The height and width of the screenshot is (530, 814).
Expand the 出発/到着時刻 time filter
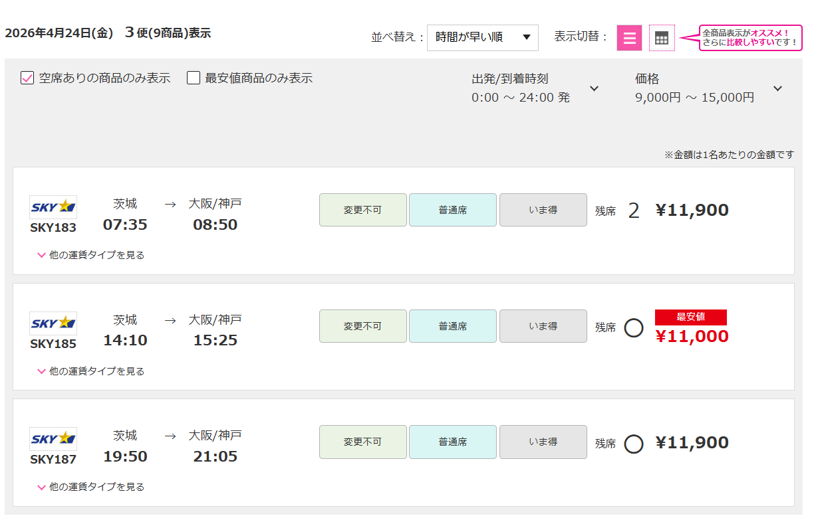point(595,88)
